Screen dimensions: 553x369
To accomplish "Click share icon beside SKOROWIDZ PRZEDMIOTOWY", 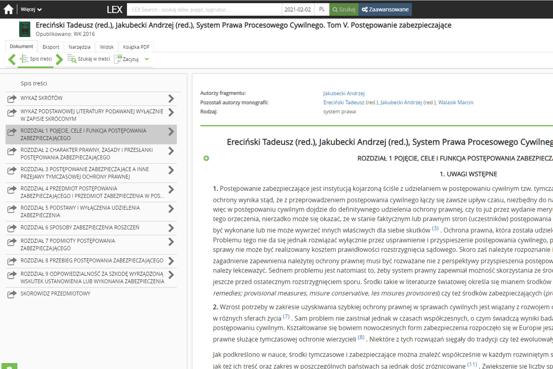I will coord(12,294).
